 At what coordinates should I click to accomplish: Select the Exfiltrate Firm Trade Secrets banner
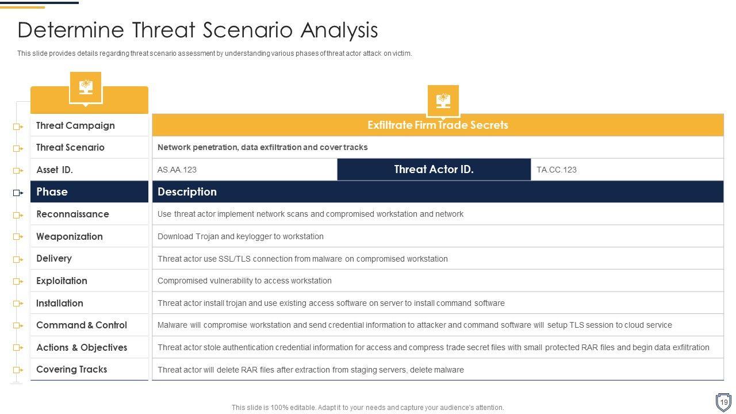[438, 125]
